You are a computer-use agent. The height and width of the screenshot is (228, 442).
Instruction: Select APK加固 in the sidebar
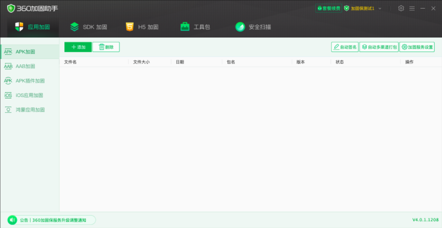pos(25,52)
